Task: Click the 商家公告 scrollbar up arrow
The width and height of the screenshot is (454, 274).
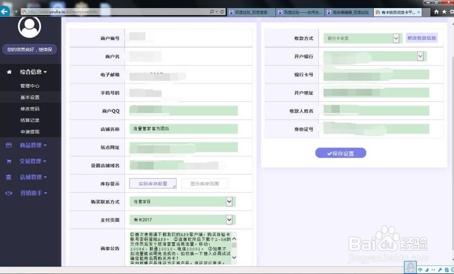Action: click(x=234, y=238)
